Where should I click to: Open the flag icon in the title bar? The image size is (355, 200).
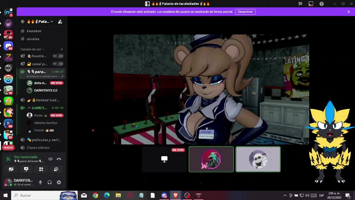pos(300,4)
